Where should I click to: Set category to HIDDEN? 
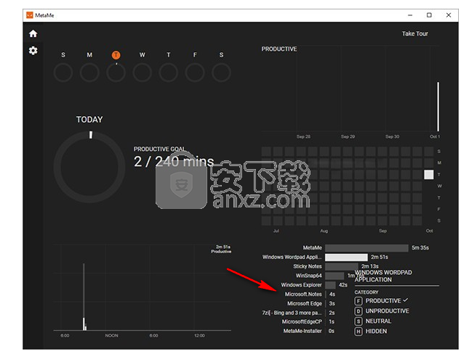tap(376, 332)
